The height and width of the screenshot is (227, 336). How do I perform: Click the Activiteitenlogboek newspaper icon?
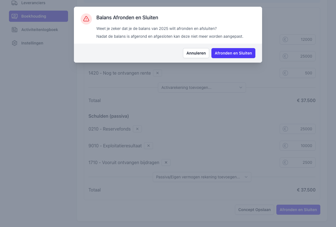[x=15, y=30]
